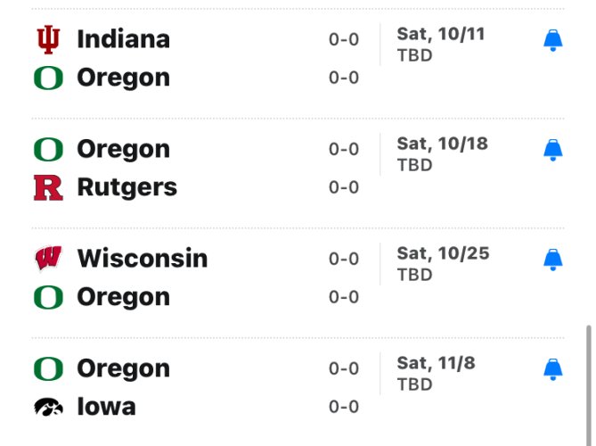Viewport: 596px width, 446px height.
Task: Enable alert bell for the 11/8 game
Action: point(553,369)
